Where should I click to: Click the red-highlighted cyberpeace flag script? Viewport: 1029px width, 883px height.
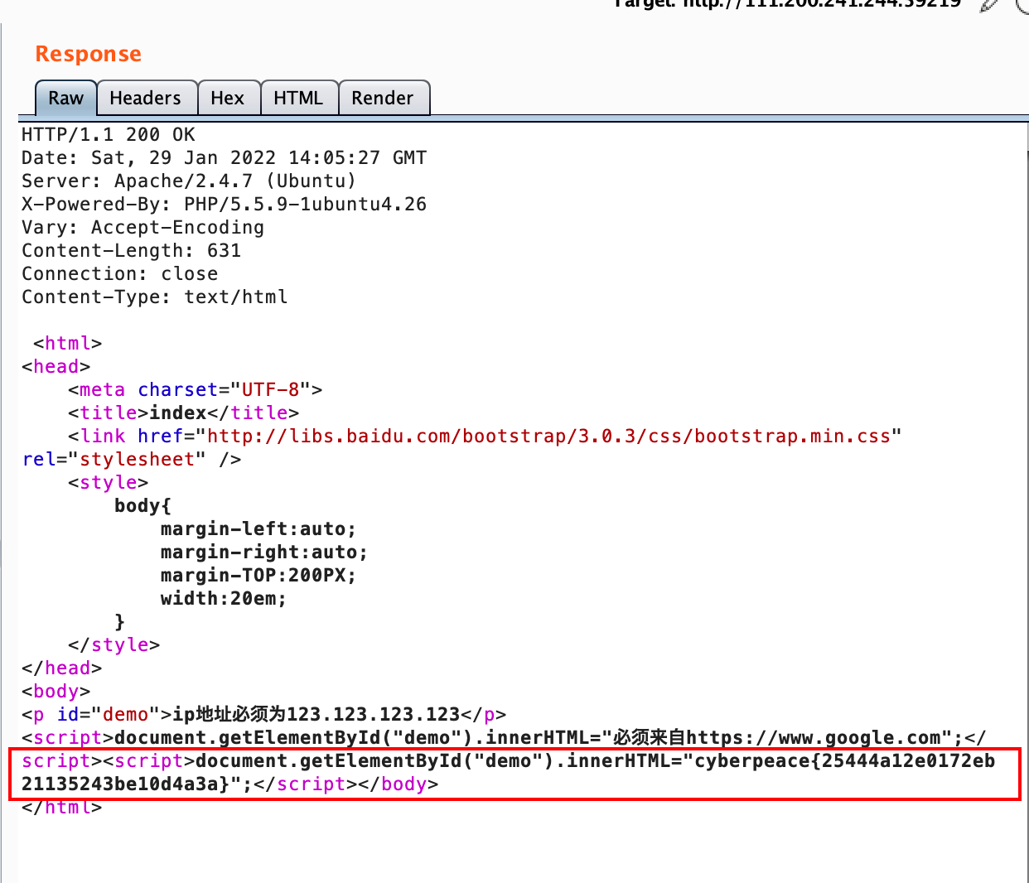514,772
